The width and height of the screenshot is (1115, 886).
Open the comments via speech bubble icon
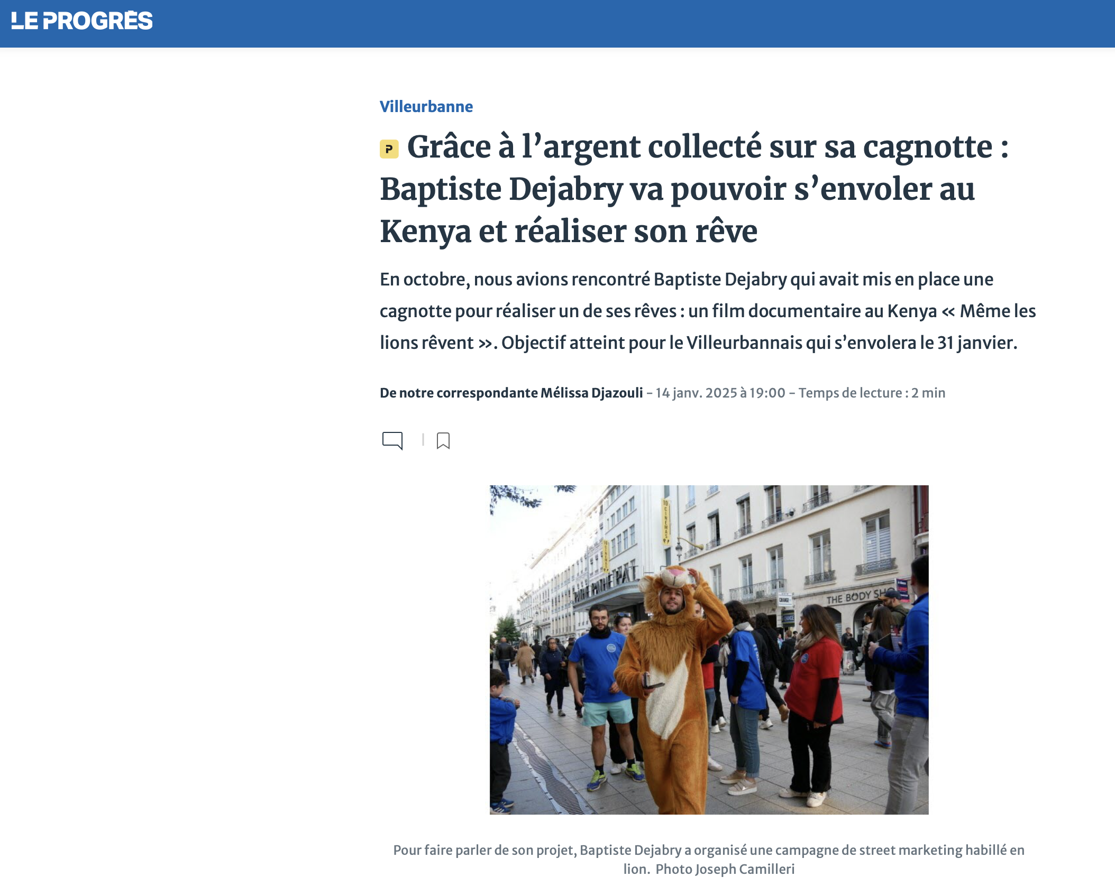[x=392, y=440]
